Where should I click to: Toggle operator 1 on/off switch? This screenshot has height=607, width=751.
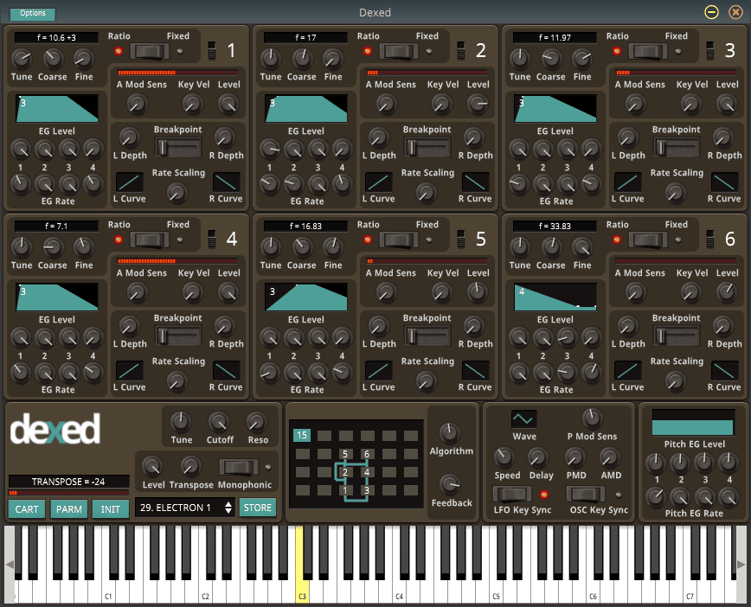212,50
